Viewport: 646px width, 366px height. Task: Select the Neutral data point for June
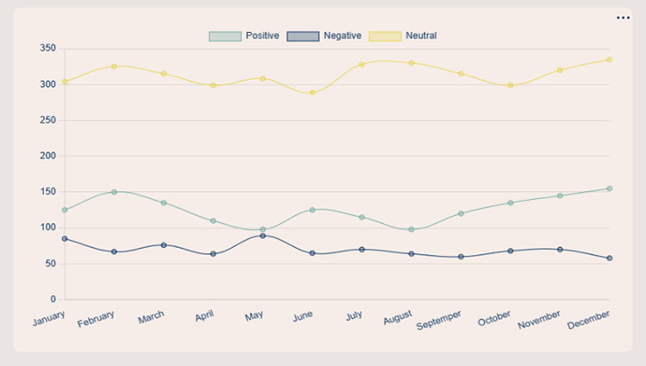[313, 92]
